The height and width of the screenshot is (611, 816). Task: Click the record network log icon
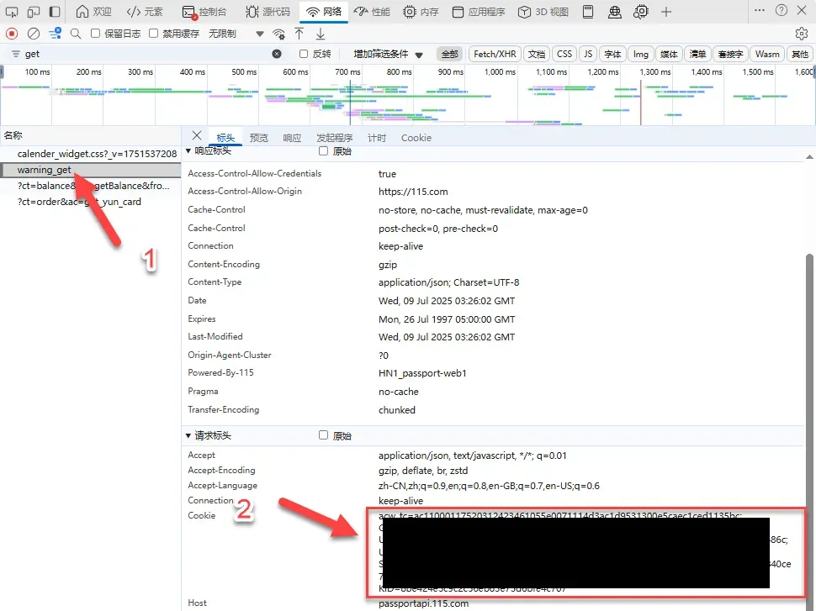(12, 34)
